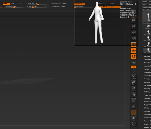151x129 pixels.
Task: Expand the Masking section
Action: (147, 89)
